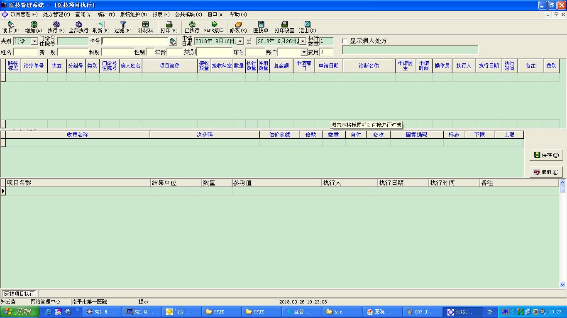
Task: Expand the 账户 account dropdown
Action: click(x=304, y=53)
